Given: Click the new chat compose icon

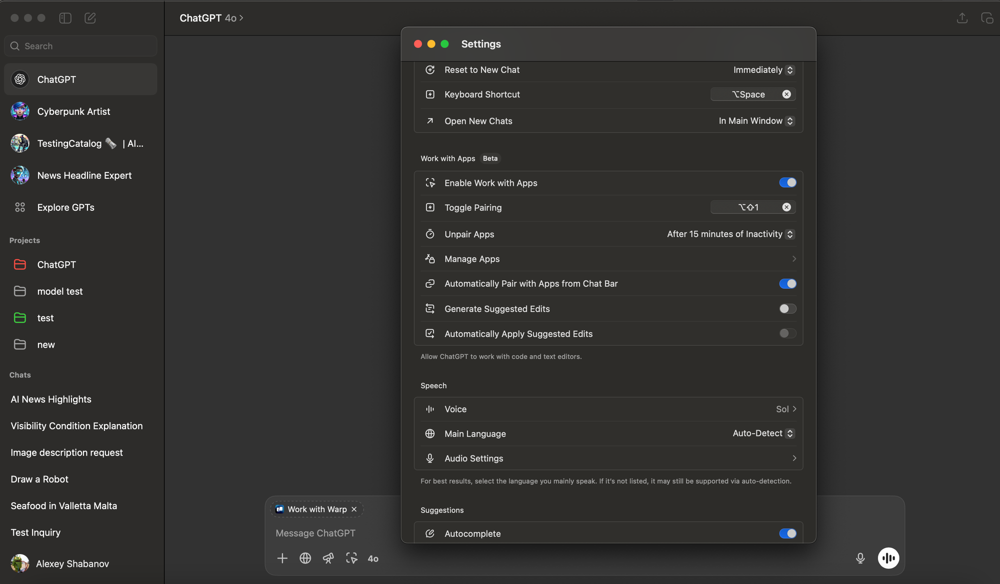Looking at the screenshot, I should click(x=90, y=18).
